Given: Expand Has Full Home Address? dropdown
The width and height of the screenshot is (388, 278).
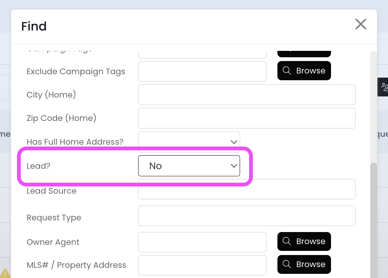Looking at the screenshot, I should [x=189, y=142].
